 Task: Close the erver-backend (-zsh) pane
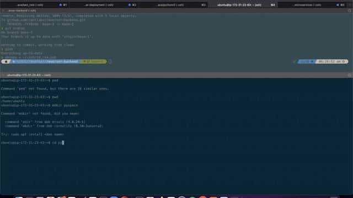point(3,10)
